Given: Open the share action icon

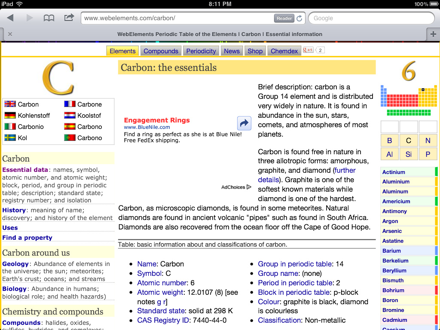Looking at the screenshot, I should pos(69,18).
